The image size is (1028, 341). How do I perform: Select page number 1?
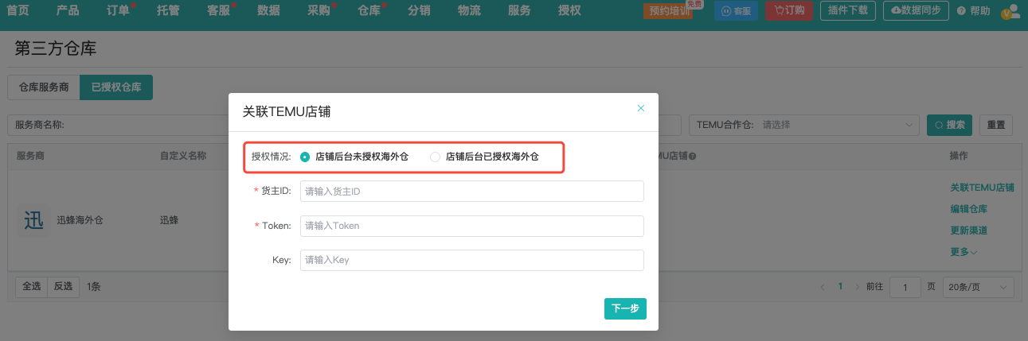pyautogui.click(x=840, y=286)
